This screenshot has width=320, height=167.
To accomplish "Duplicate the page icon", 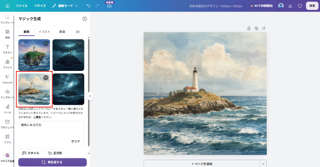I will tap(256, 28).
